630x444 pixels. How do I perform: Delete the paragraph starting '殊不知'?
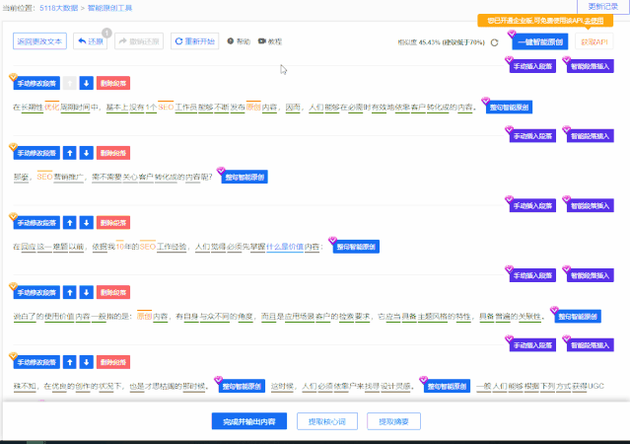point(113,362)
